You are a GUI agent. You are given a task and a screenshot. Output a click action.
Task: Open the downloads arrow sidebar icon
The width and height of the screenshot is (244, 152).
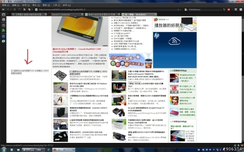(3, 25)
